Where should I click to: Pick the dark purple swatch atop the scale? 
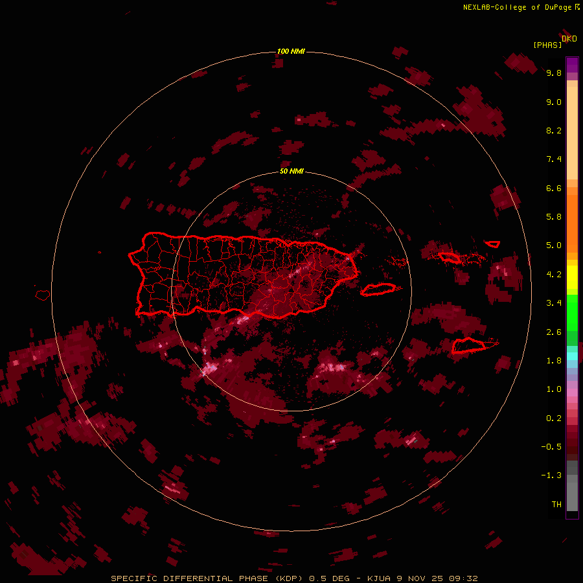[572, 62]
